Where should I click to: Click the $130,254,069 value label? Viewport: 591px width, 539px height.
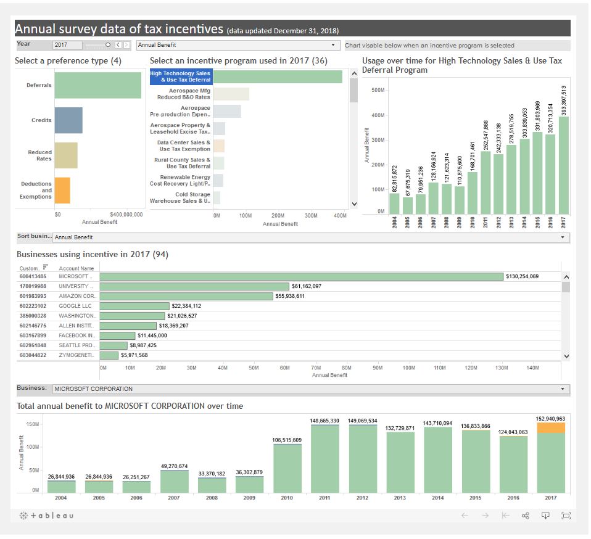coord(522,276)
